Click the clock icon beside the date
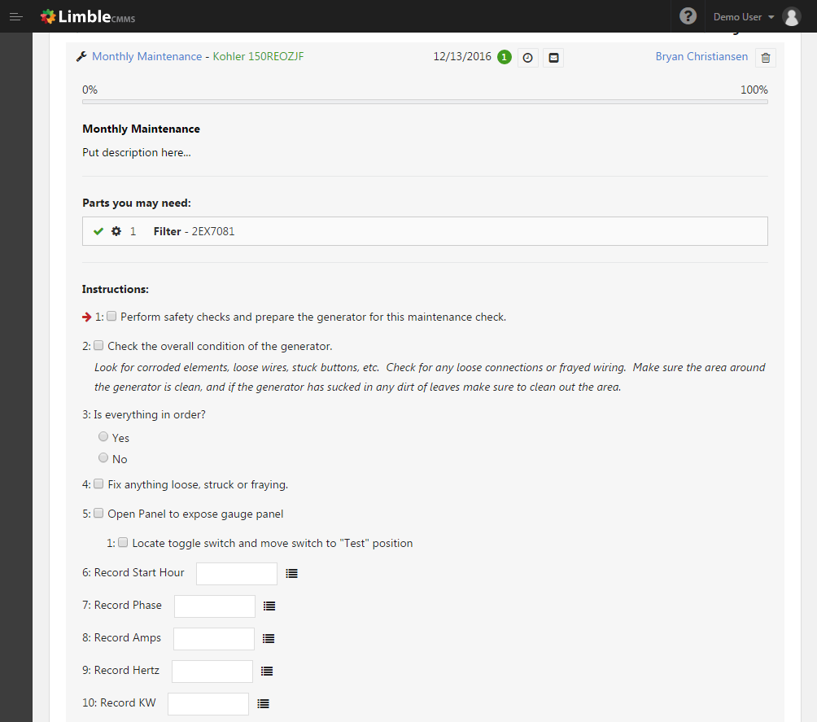 (x=527, y=58)
